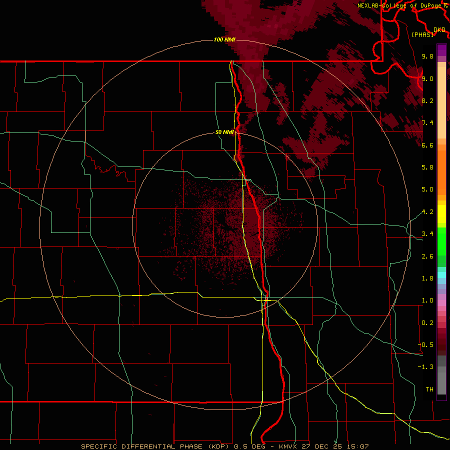Click the 15:07 timestamp
450x450 pixels.
tap(357, 446)
